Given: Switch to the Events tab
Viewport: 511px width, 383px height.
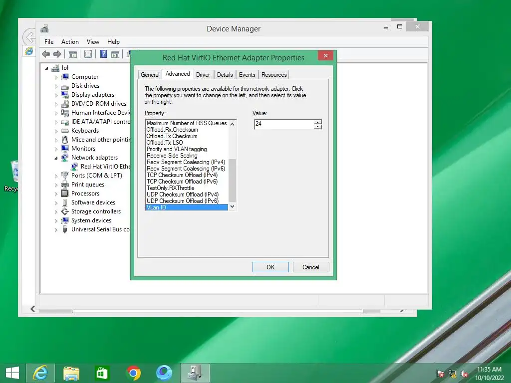Looking at the screenshot, I should coord(247,75).
